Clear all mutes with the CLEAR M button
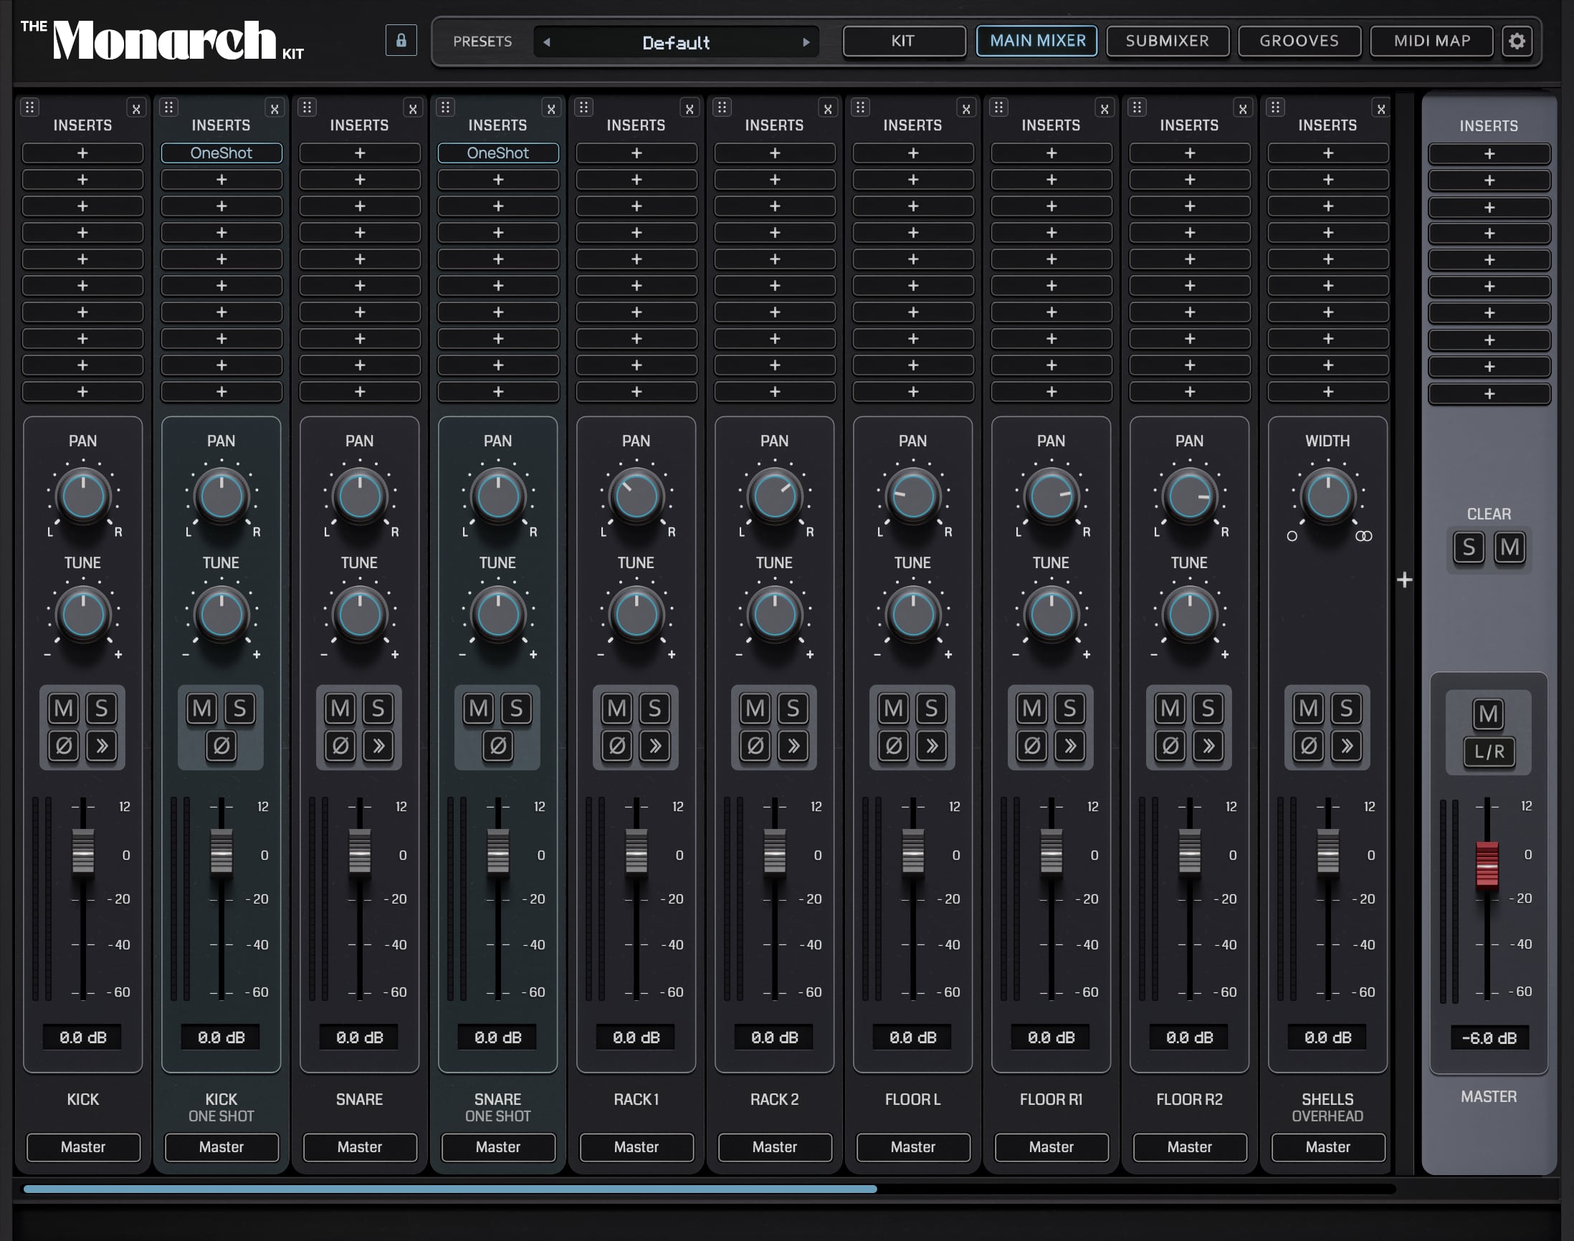 click(x=1510, y=547)
